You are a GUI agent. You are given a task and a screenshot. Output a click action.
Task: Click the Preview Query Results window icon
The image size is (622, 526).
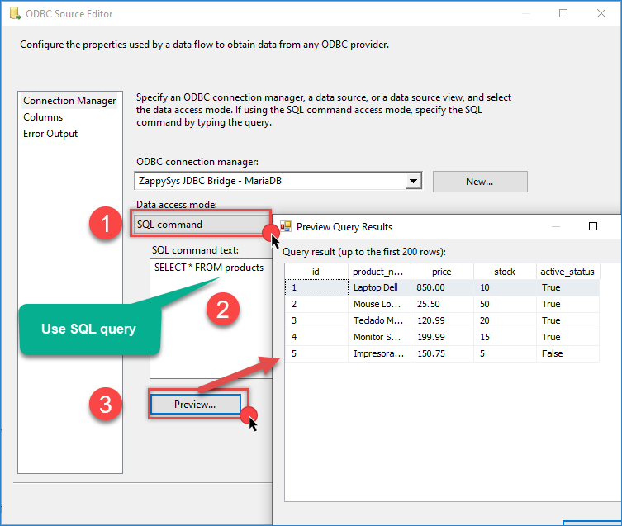[286, 226]
